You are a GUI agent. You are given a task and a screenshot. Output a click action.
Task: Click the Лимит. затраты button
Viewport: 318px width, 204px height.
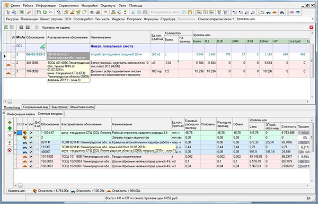coord(51,19)
